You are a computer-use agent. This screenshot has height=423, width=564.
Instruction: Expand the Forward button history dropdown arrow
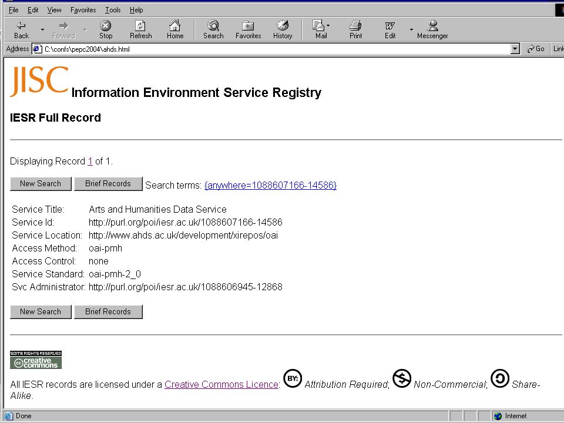click(85, 30)
